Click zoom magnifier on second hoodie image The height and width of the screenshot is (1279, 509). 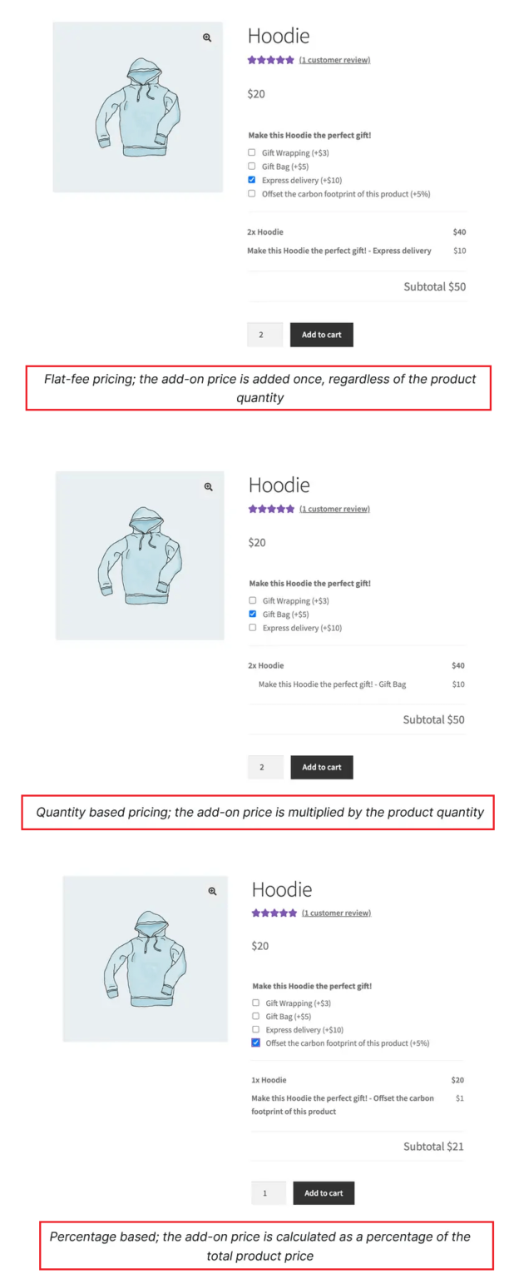(x=209, y=487)
